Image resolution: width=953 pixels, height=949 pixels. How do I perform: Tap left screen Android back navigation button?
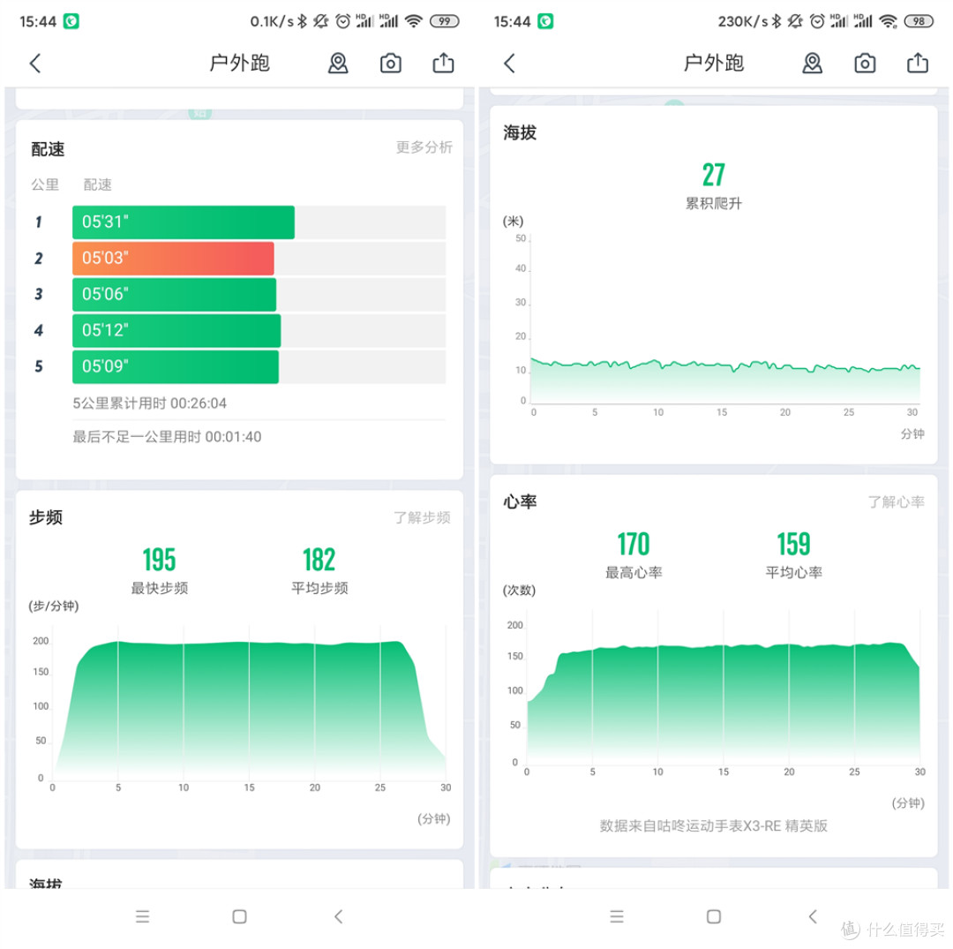[x=339, y=916]
